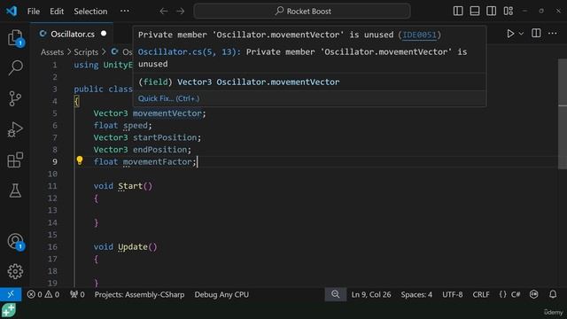Change indentation via Spaces: 4
567x319 pixels.
click(416, 294)
